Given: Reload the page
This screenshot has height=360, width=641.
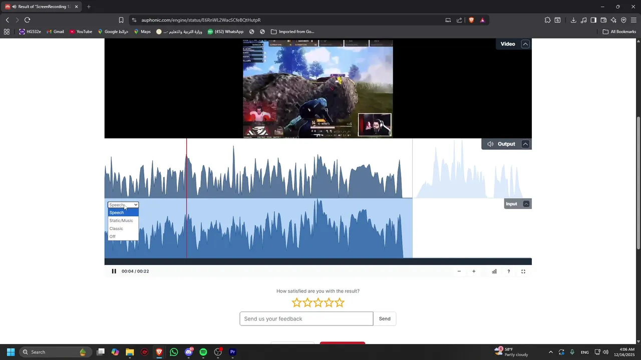Looking at the screenshot, I should 27,20.
